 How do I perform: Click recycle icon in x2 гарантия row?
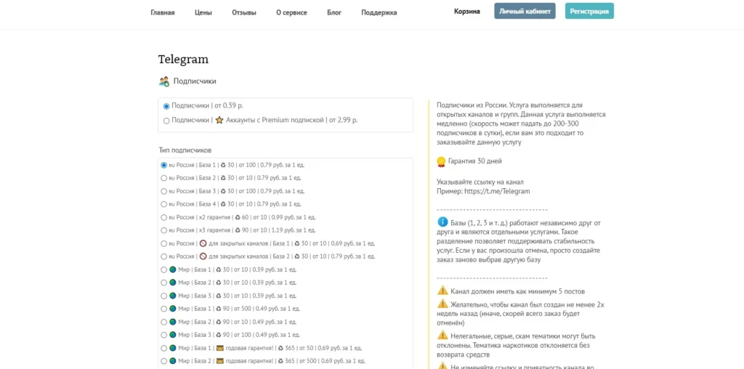(x=238, y=217)
